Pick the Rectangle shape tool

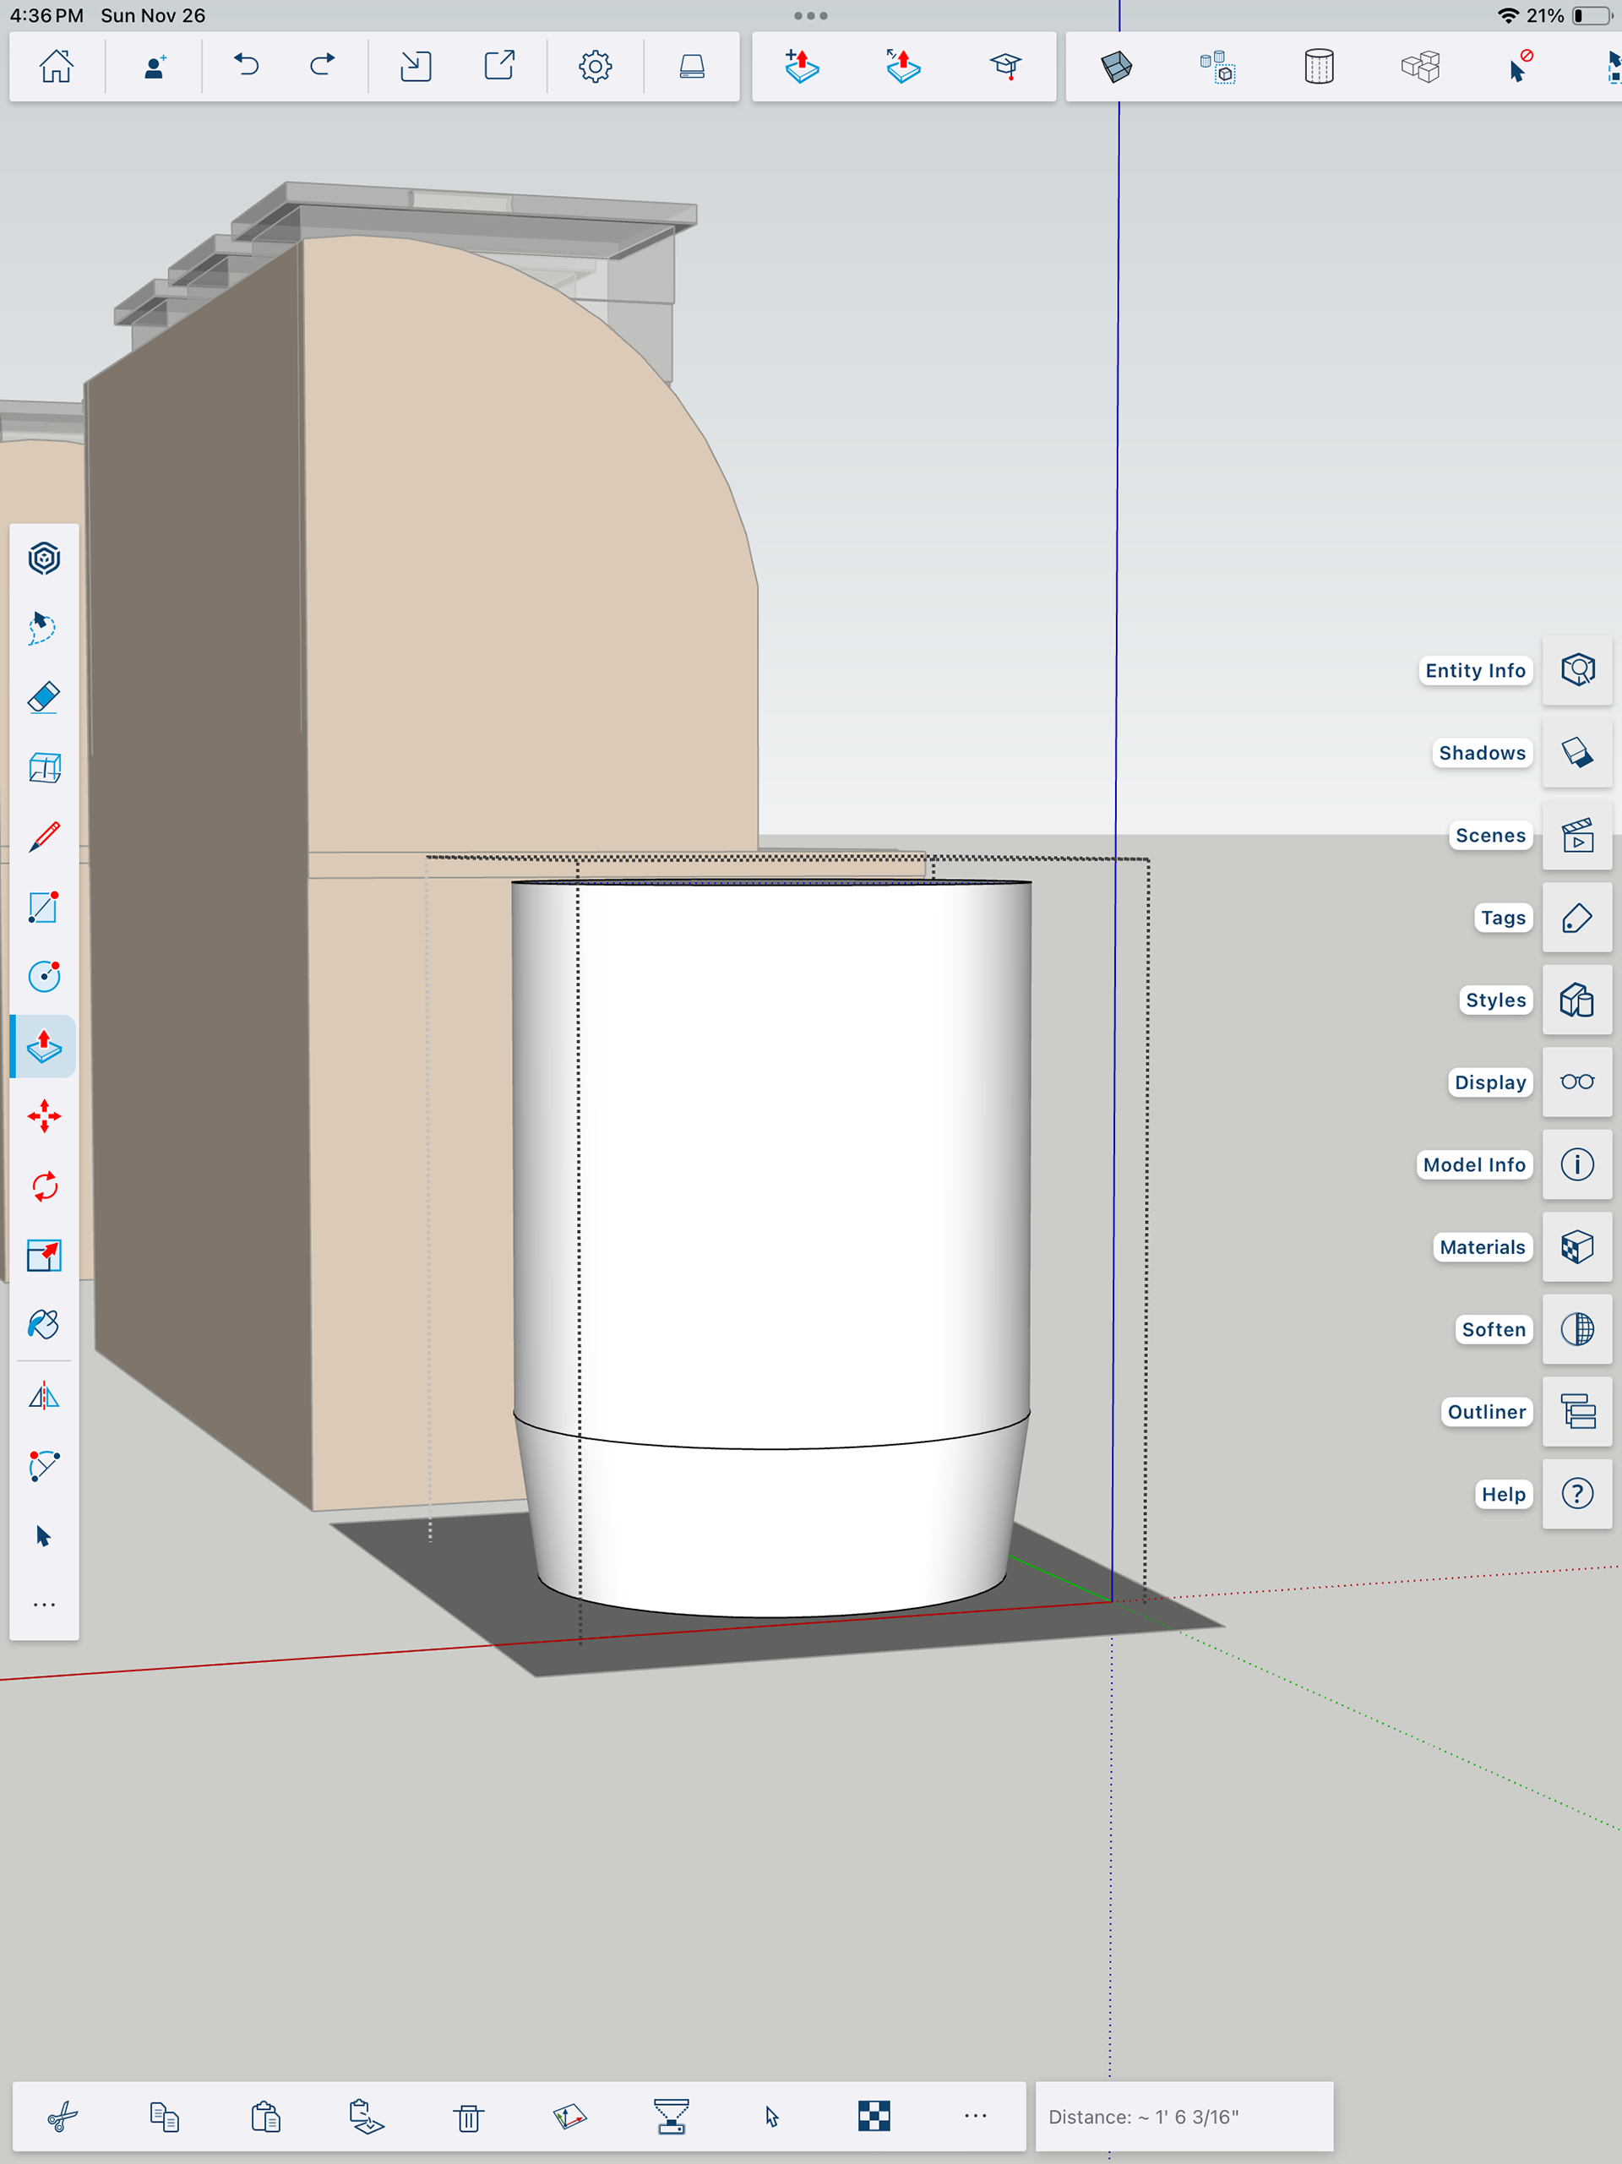point(44,907)
